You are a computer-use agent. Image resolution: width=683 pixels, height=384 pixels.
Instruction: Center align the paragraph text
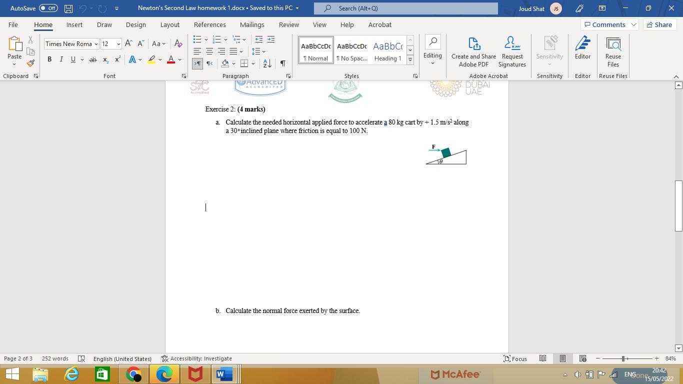(x=209, y=51)
